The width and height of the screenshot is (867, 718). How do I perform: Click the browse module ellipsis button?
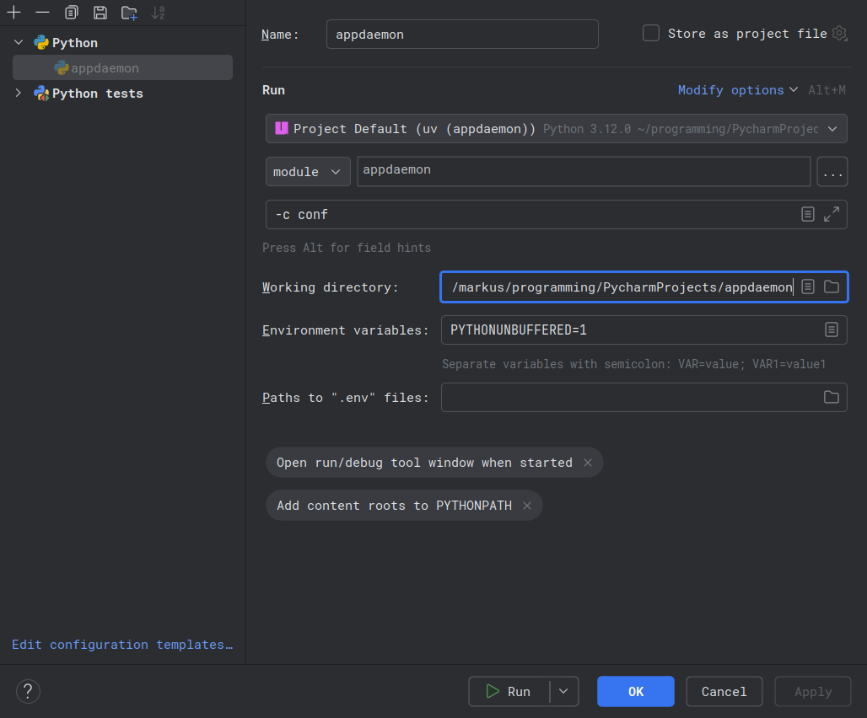point(832,172)
